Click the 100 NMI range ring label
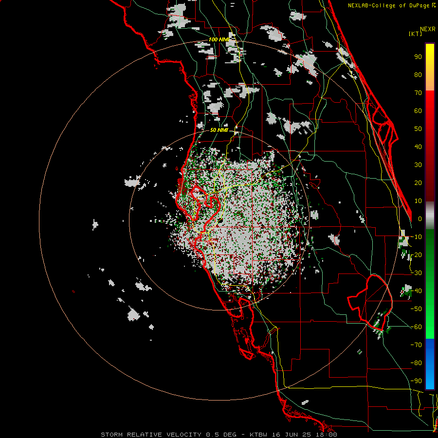This screenshot has width=438, height=438. (219, 39)
